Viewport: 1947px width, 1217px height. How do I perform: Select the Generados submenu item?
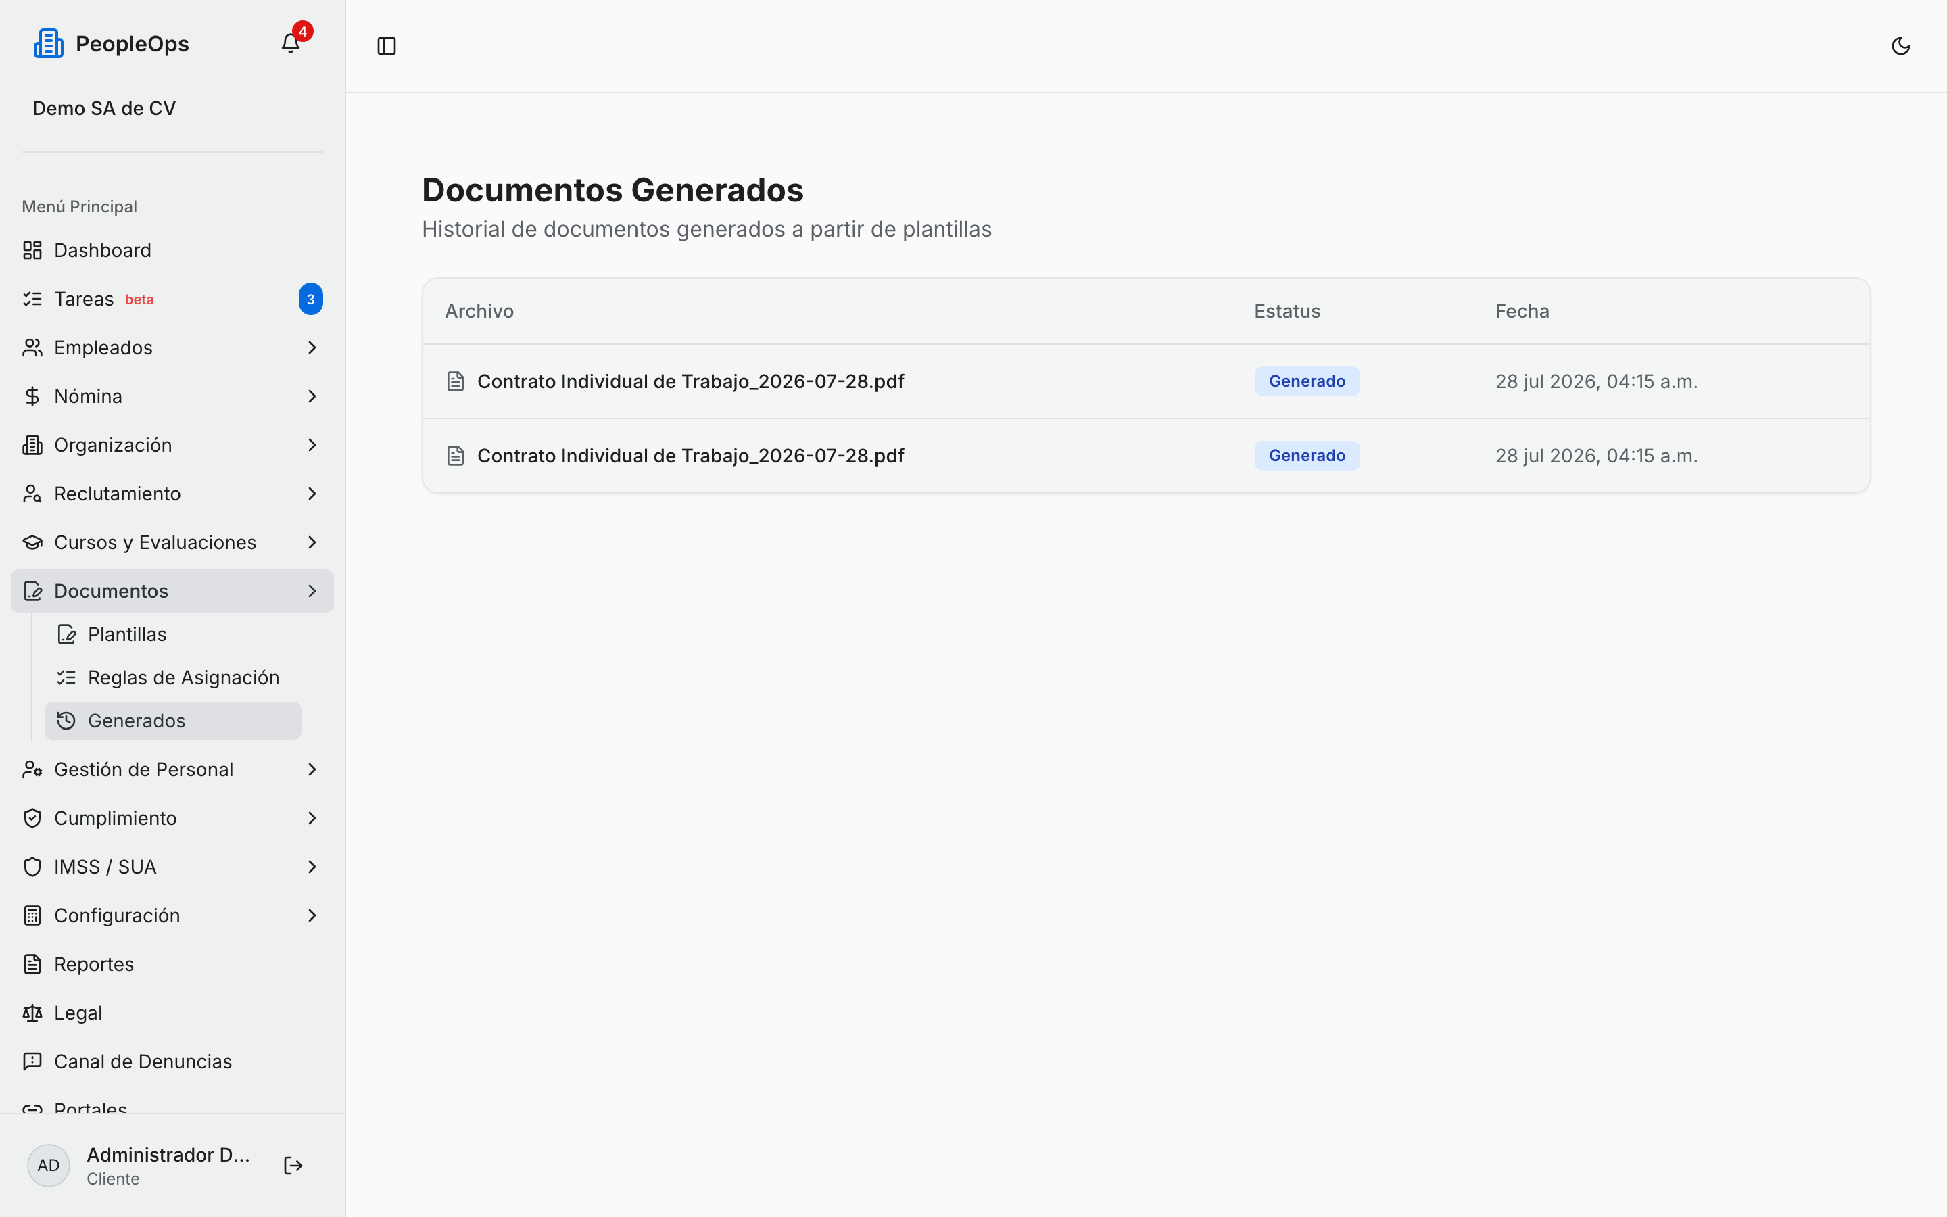173,721
